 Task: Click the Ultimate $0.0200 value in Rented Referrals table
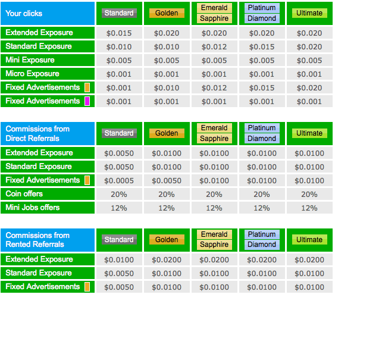pyautogui.click(x=309, y=260)
